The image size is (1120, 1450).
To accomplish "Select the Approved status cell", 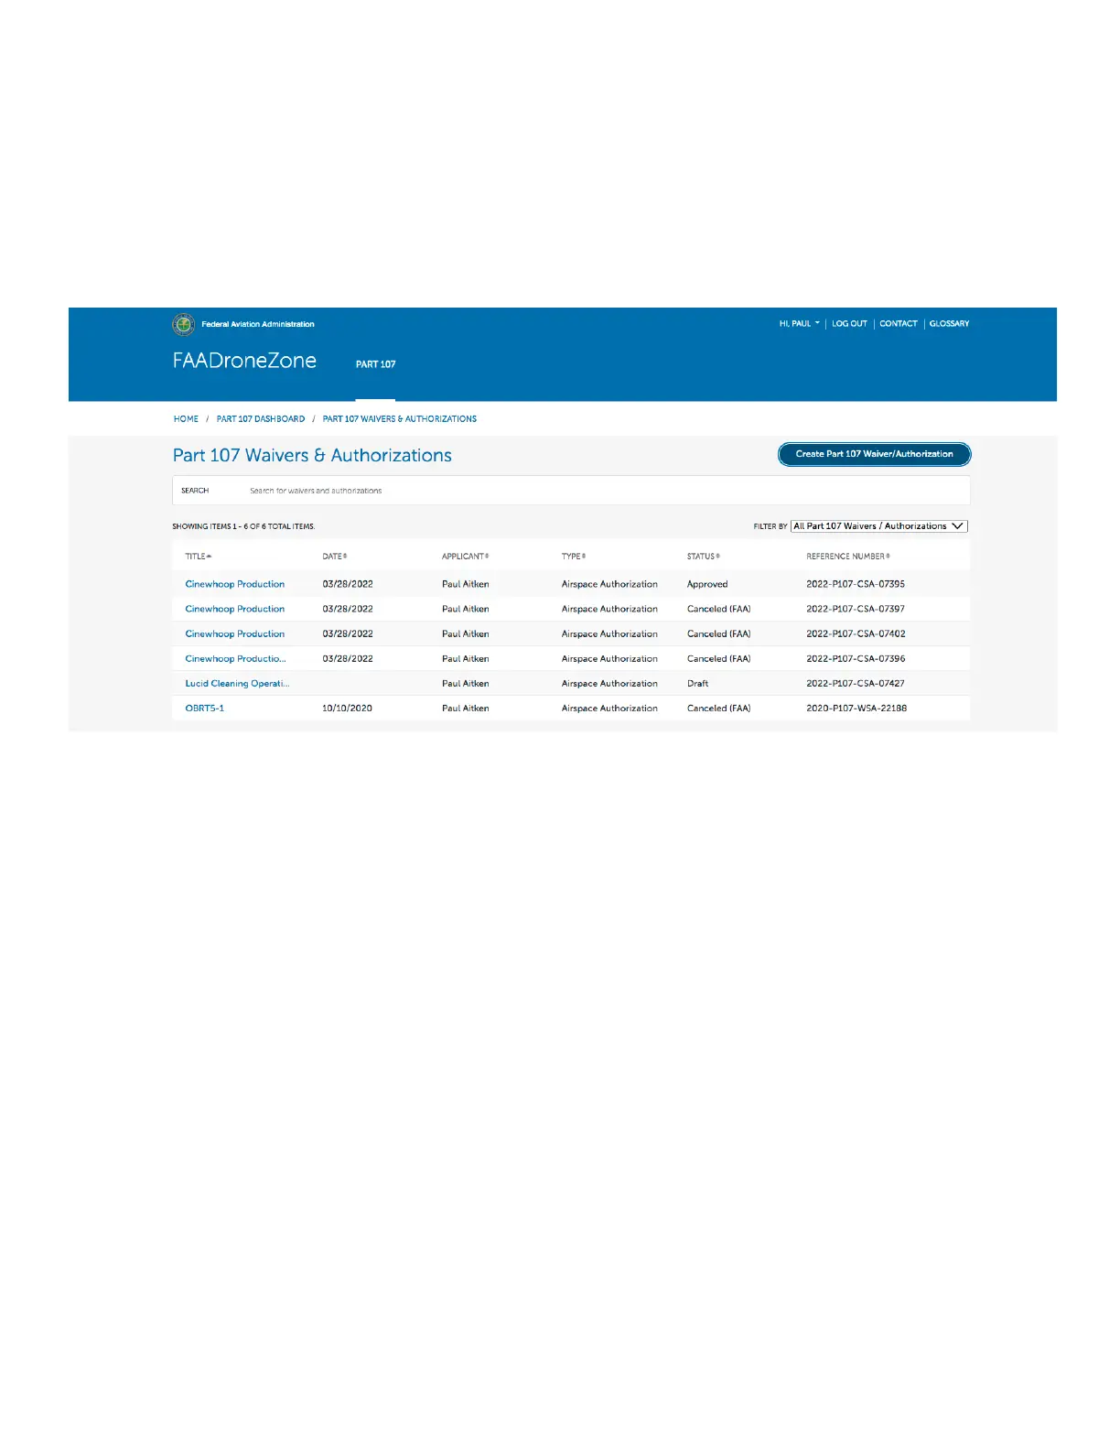I will coord(707,584).
